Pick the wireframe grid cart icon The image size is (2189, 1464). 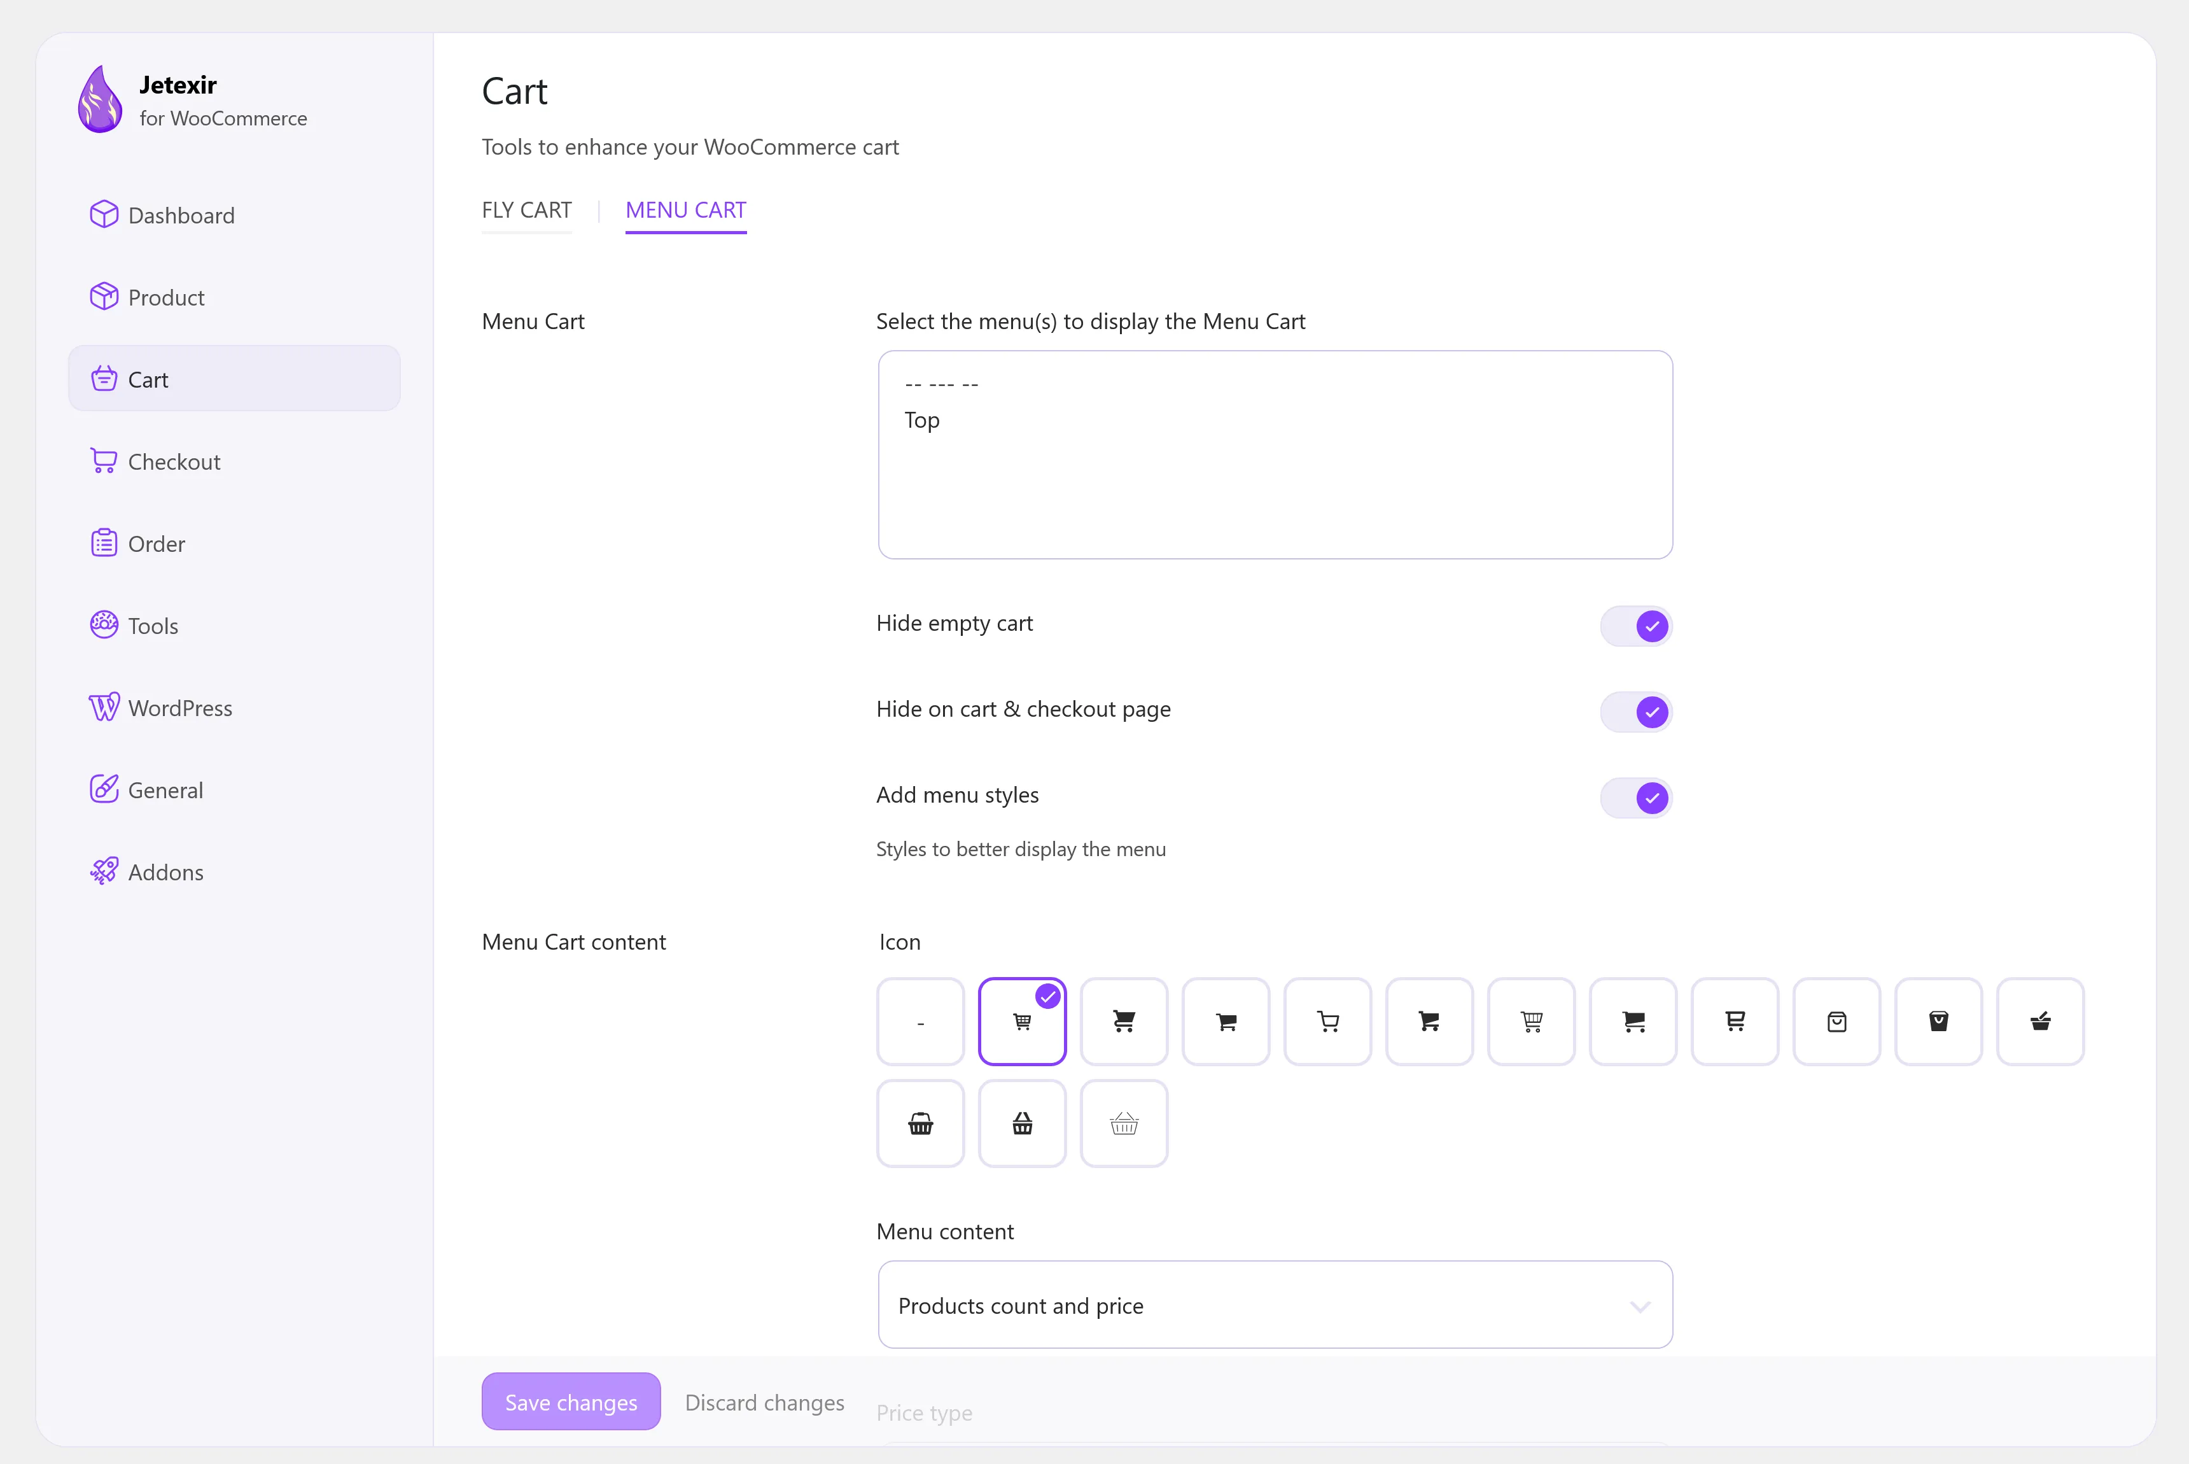point(1531,1022)
